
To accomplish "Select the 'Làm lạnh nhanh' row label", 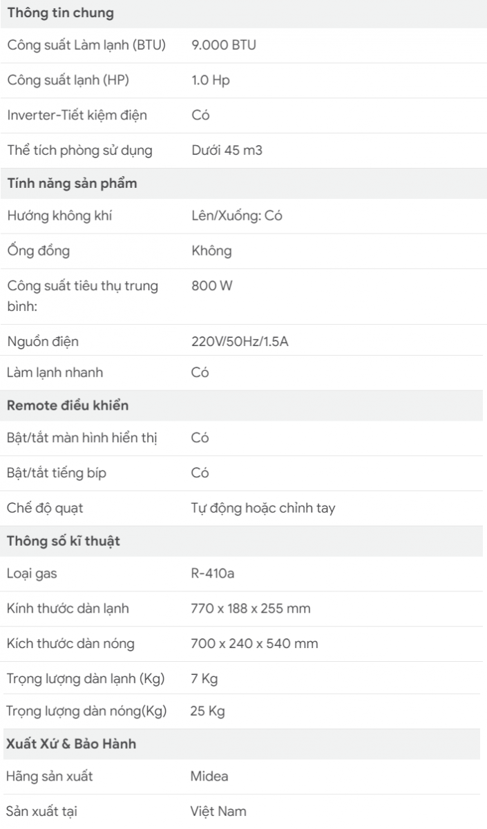I will tap(55, 372).
